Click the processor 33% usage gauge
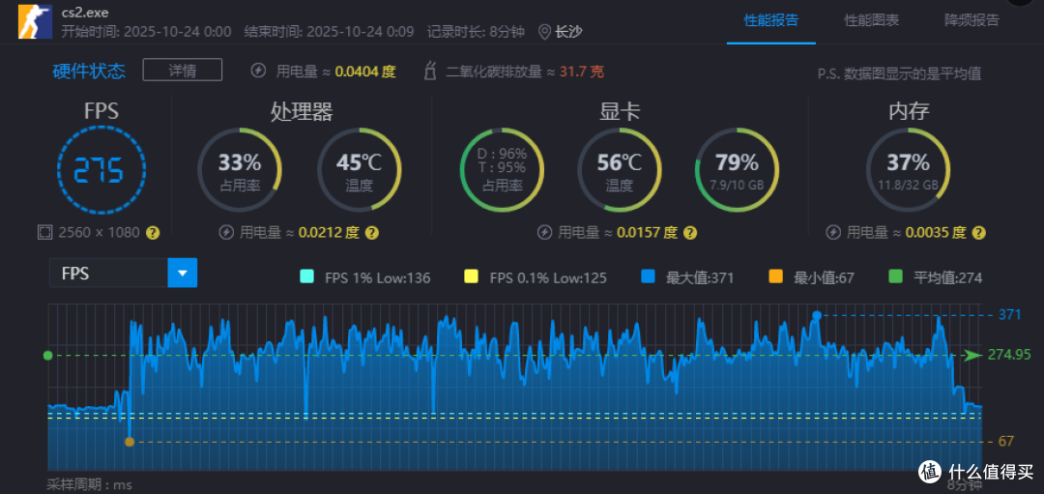1044x494 pixels. click(240, 170)
